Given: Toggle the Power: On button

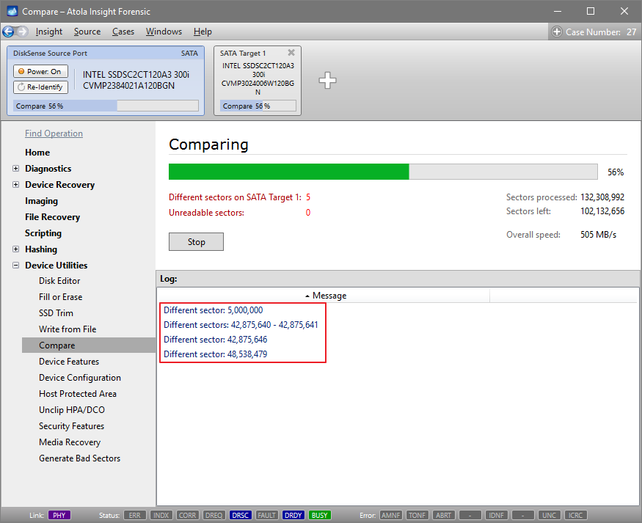Looking at the screenshot, I should click(x=40, y=71).
